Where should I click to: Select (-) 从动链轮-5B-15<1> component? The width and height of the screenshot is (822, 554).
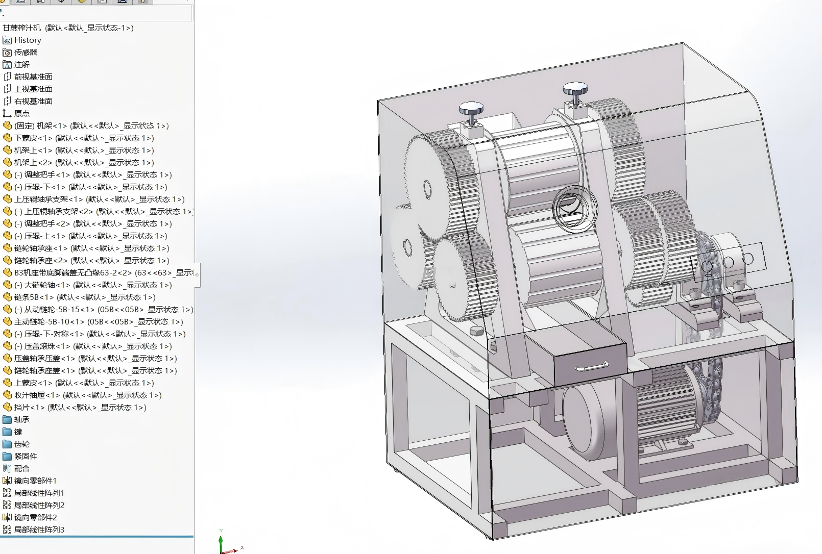[104, 309]
